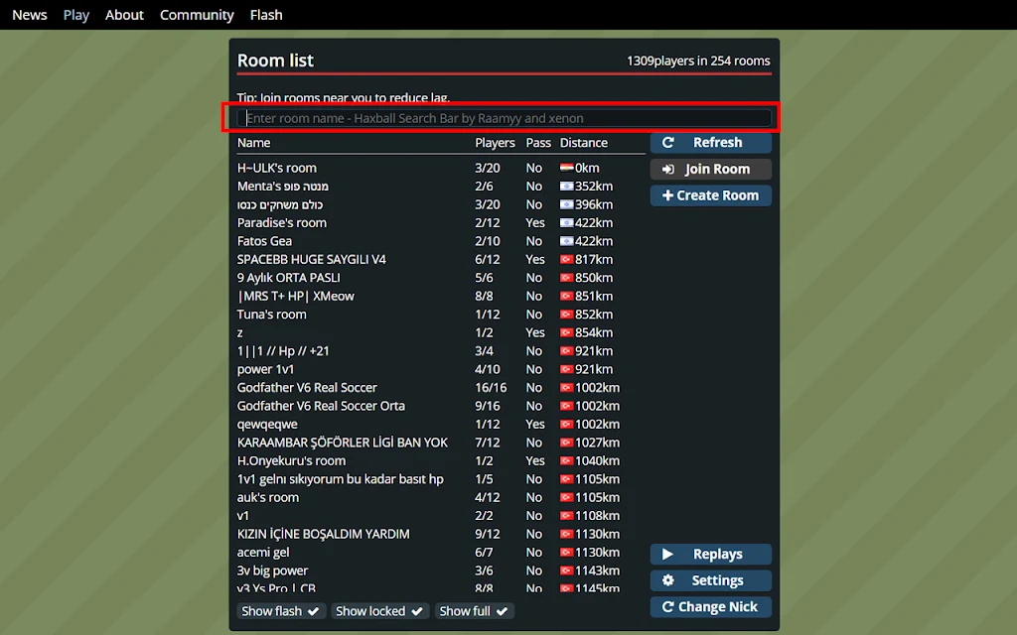Select the power 1v1 room
This screenshot has width=1017, height=635.
440,369
